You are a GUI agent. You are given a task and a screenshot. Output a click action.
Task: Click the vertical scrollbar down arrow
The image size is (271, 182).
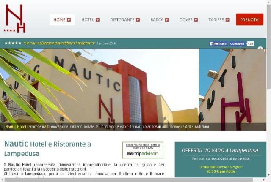(269, 175)
